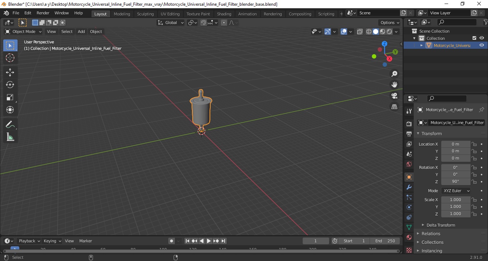
Task: Open the Tool properties tab
Action: 409,111
